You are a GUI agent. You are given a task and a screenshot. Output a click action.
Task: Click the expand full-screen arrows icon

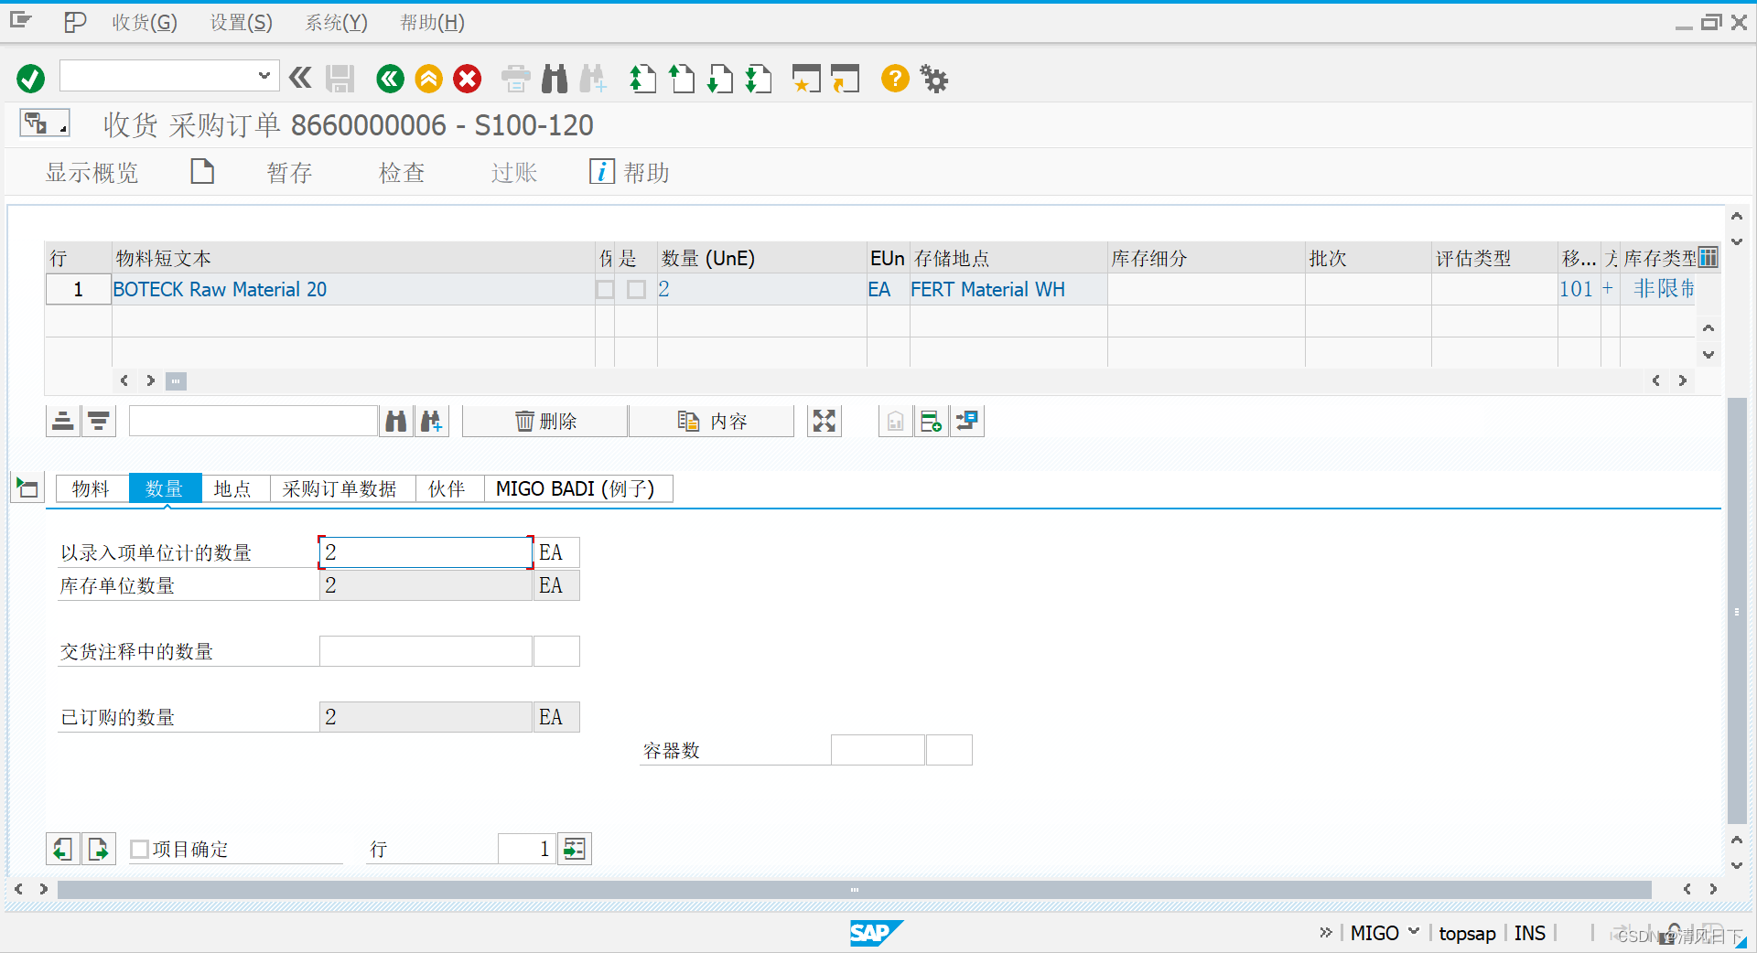(825, 421)
